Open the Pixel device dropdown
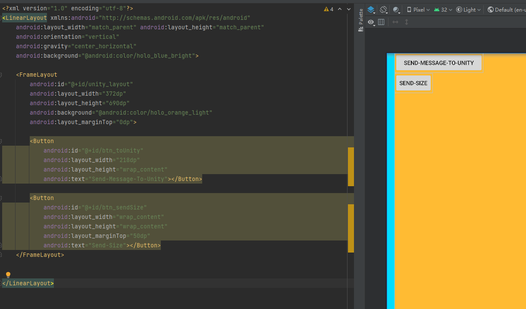This screenshot has height=309, width=526. [x=418, y=9]
